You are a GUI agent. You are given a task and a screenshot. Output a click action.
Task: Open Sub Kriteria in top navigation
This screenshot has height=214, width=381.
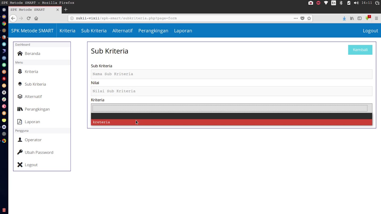tap(94, 31)
